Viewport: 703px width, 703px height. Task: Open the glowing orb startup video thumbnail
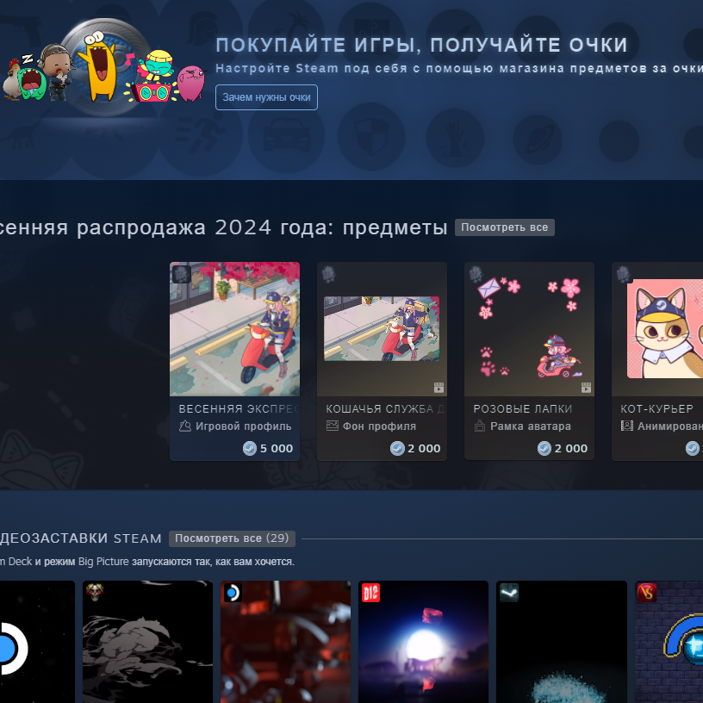point(424,642)
